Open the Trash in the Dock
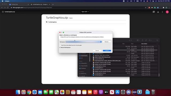 pos(153,92)
